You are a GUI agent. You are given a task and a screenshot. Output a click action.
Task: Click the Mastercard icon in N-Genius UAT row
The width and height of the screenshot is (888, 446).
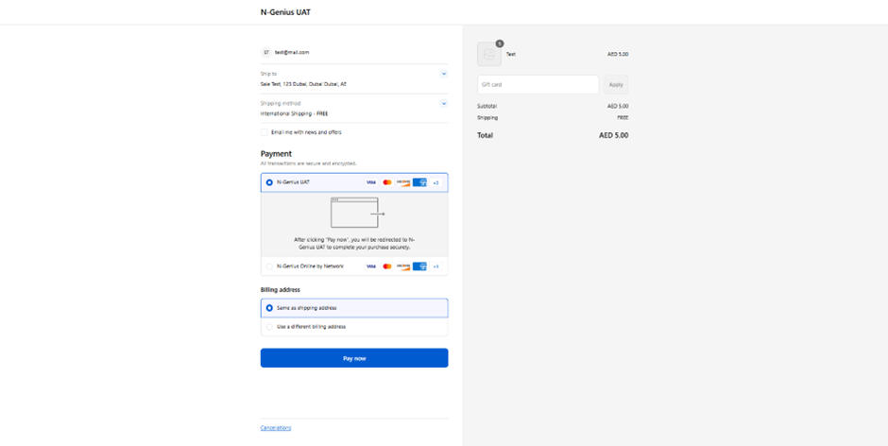coord(387,182)
